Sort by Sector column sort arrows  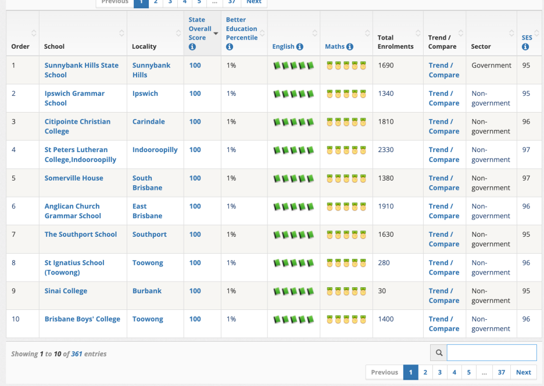511,33
